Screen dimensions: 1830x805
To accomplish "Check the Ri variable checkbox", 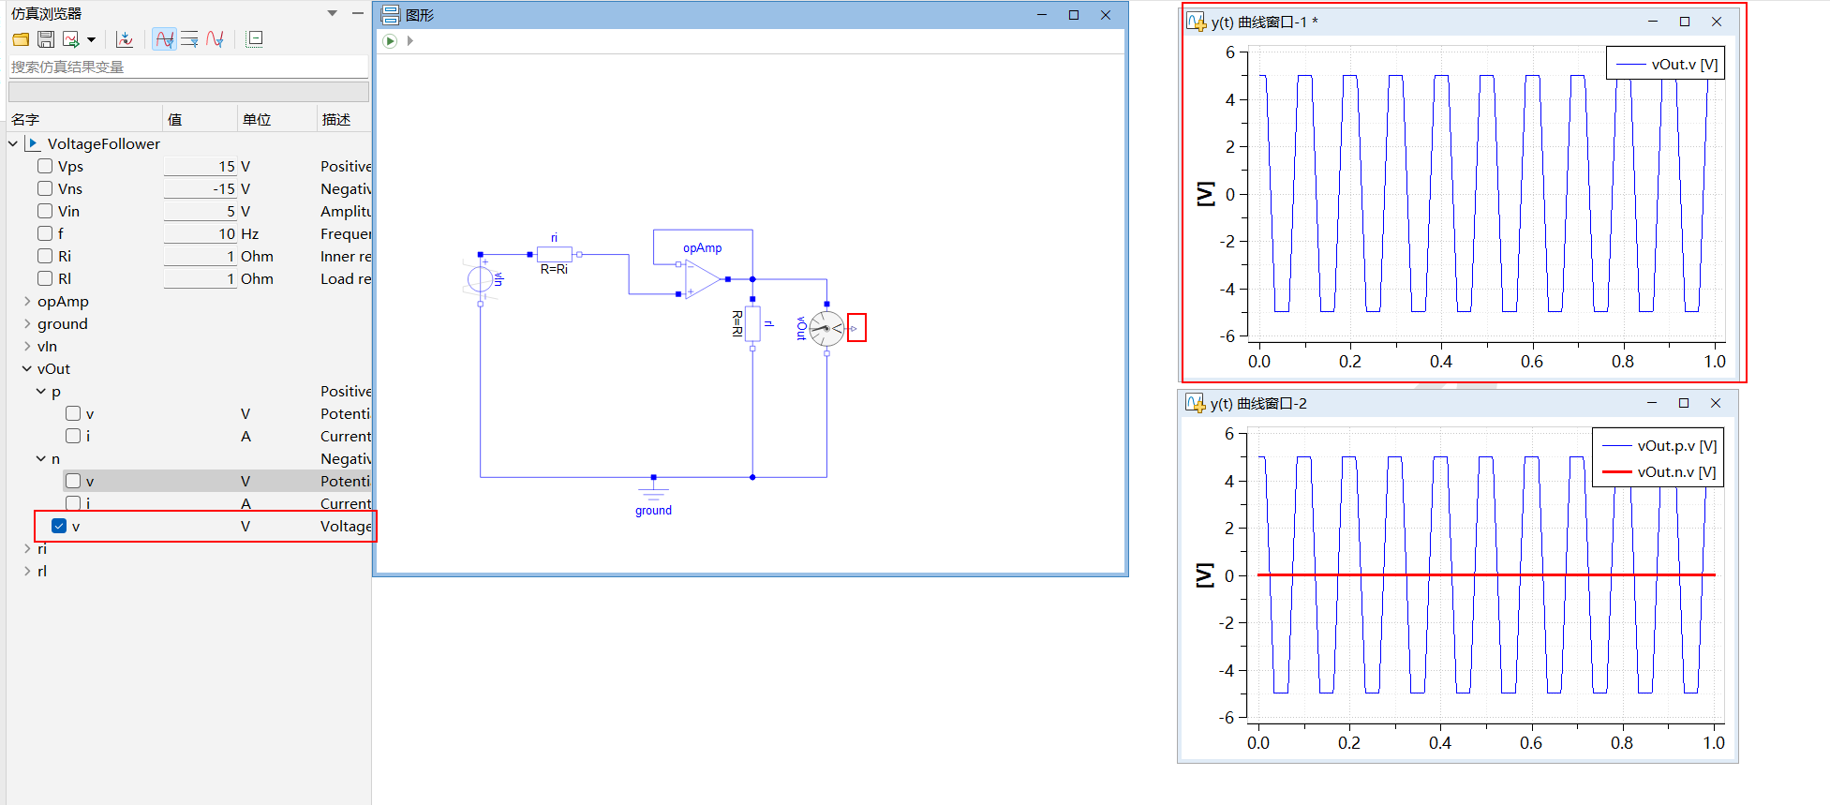I will point(45,256).
